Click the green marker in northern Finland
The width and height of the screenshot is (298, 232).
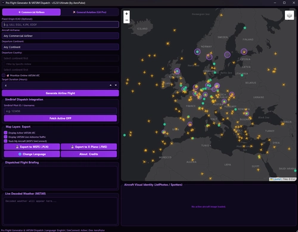245,28
